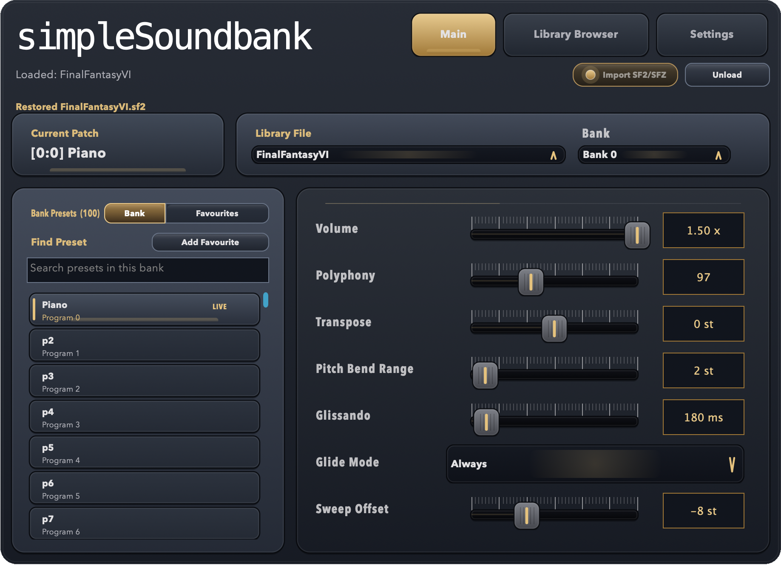Select the Piano preset marked LIVE
The image size is (781, 565).
click(x=144, y=309)
